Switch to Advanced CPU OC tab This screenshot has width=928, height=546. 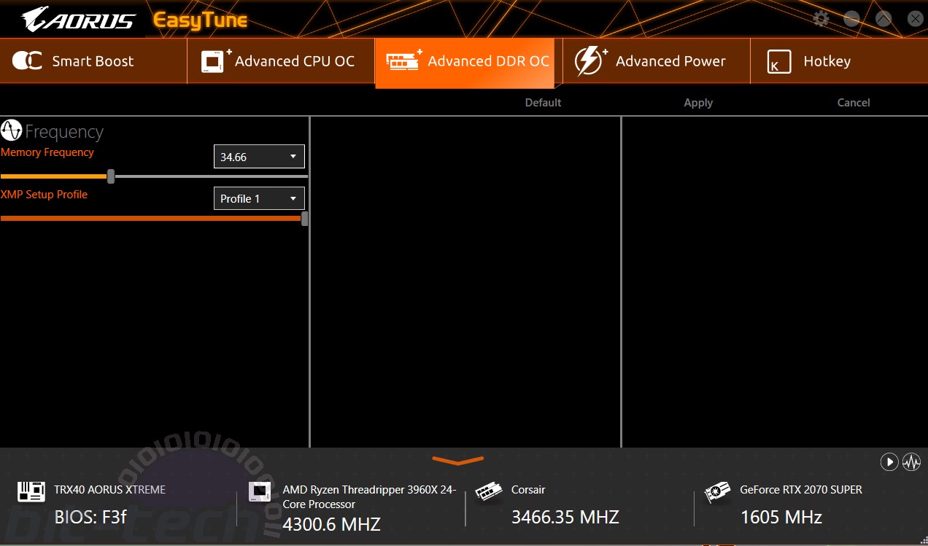pyautogui.click(x=281, y=61)
